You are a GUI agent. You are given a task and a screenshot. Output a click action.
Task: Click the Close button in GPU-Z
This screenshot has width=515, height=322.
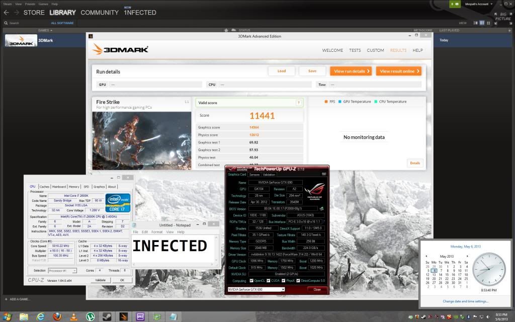pyautogui.click(x=317, y=289)
